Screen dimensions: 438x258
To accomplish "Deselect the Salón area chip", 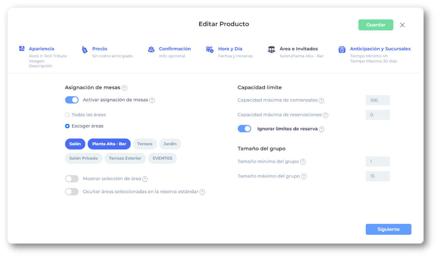I will (75, 144).
